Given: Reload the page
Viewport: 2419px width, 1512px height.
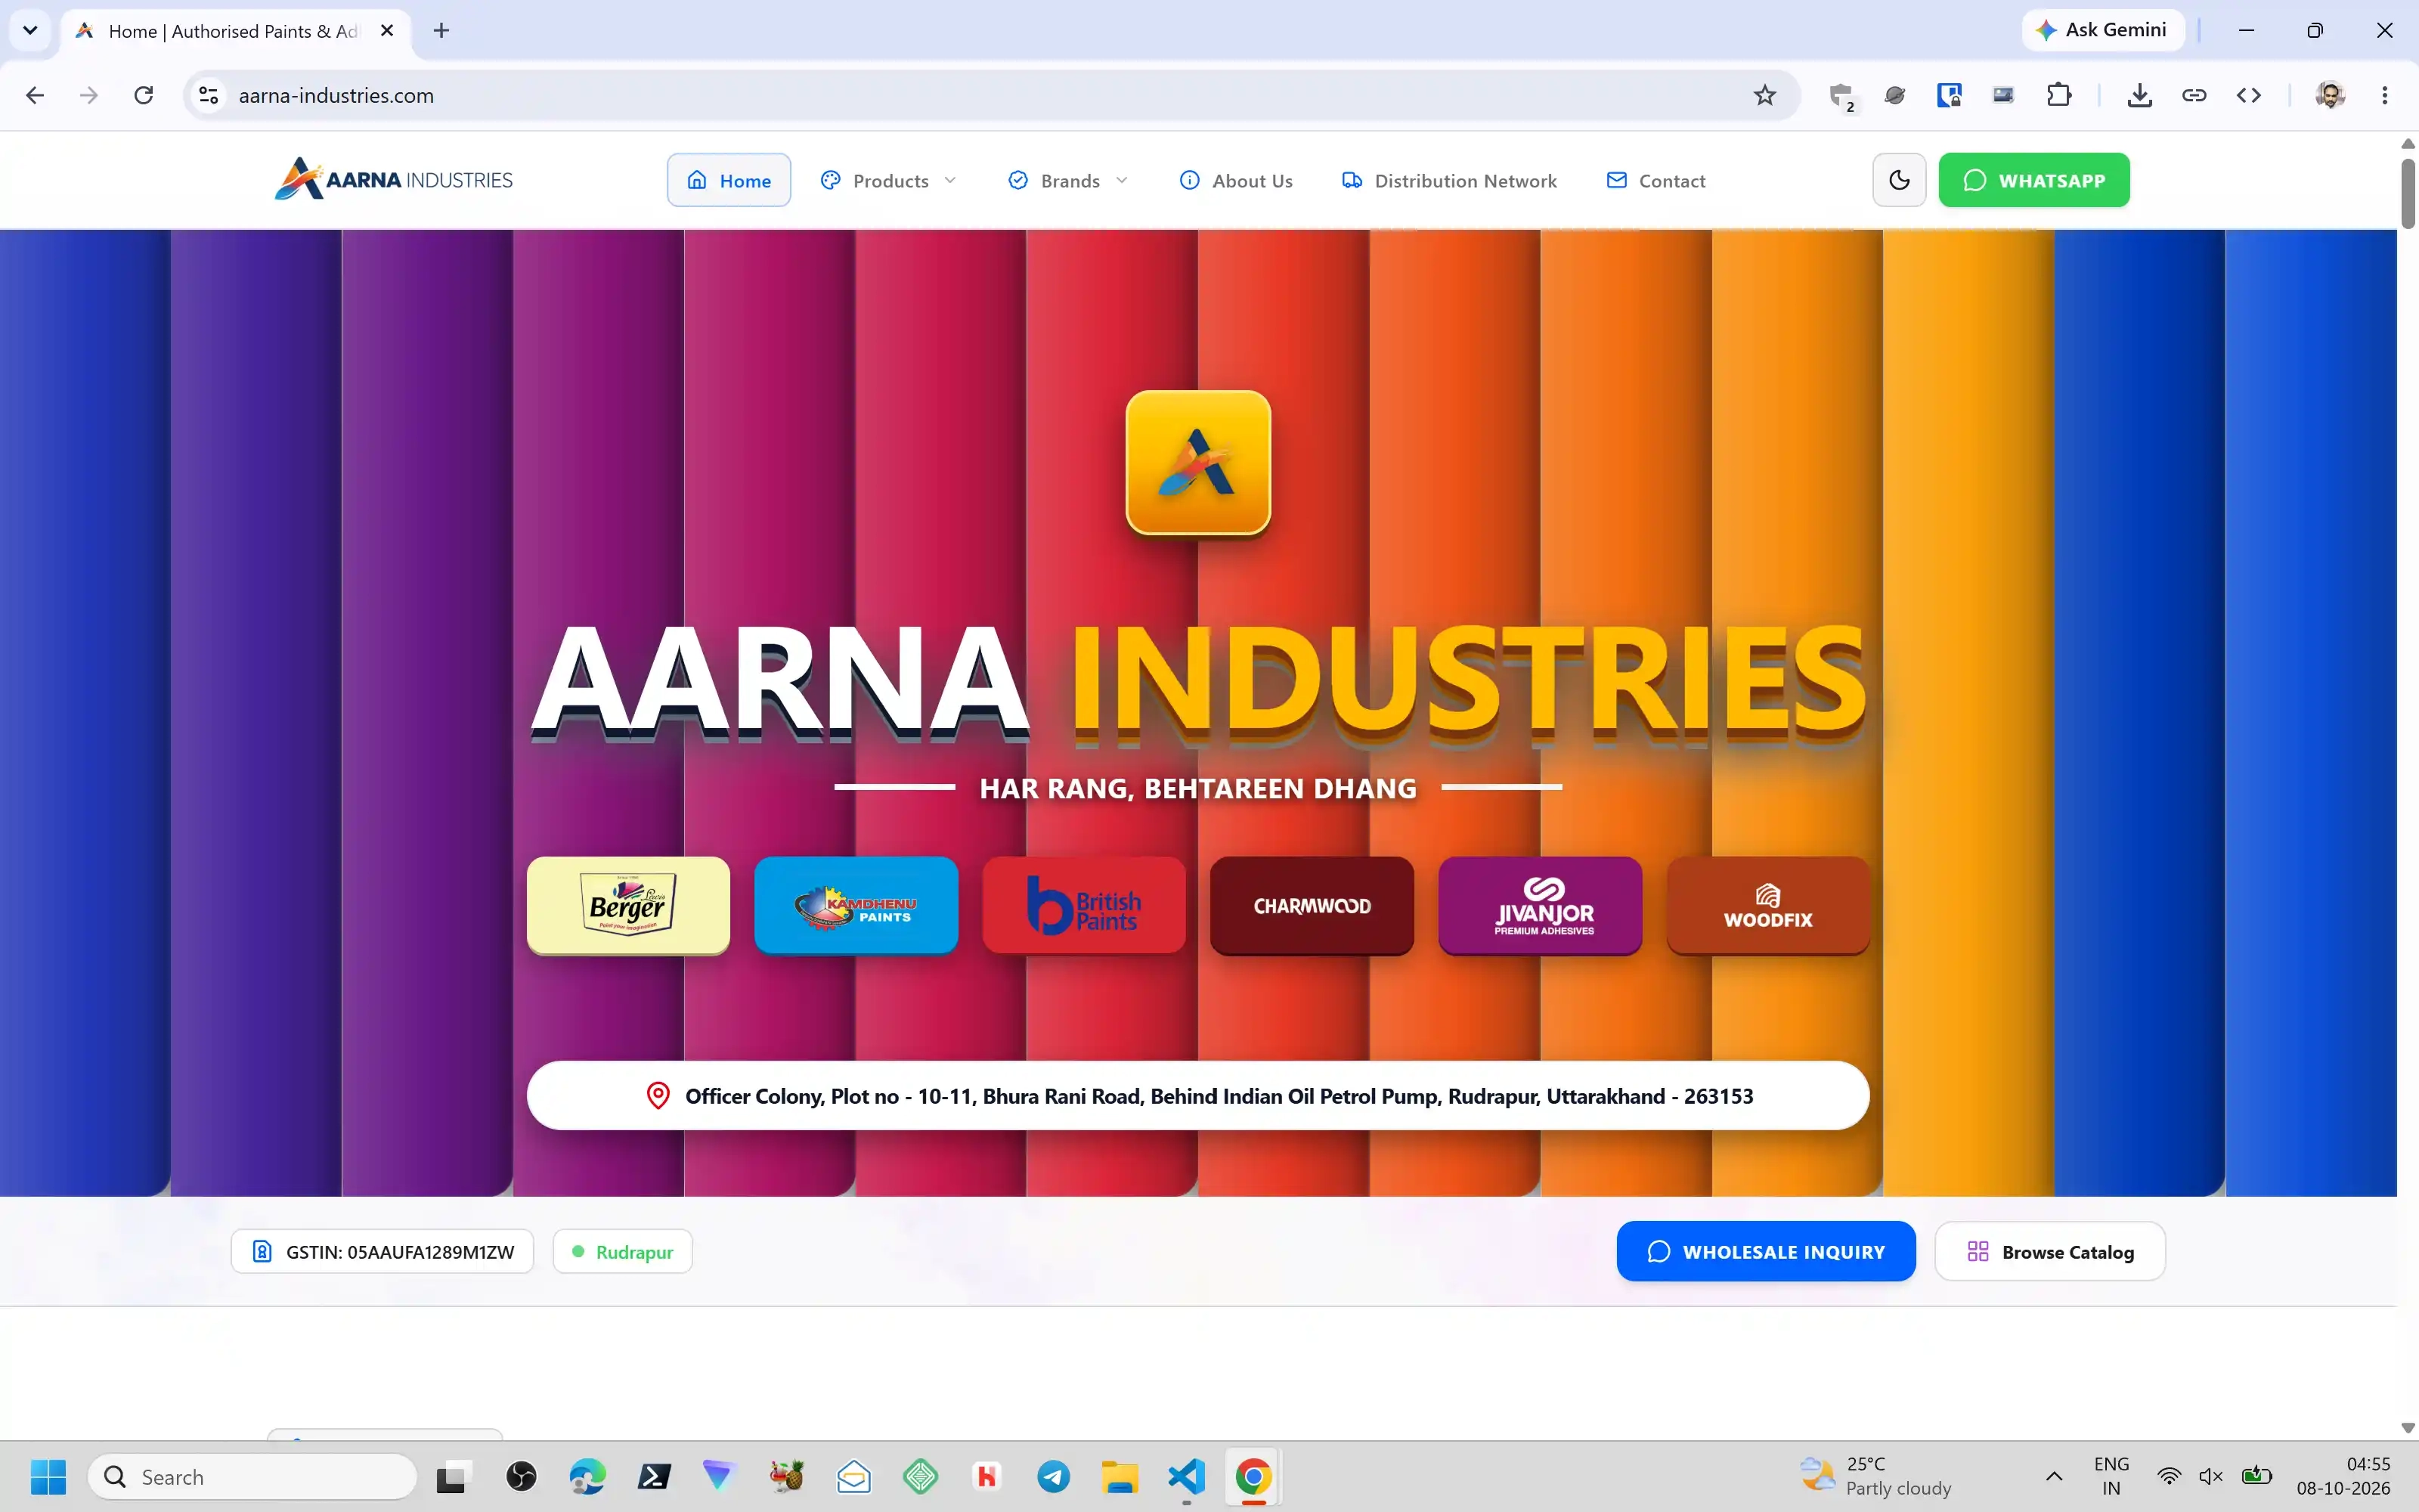Looking at the screenshot, I should click(144, 95).
